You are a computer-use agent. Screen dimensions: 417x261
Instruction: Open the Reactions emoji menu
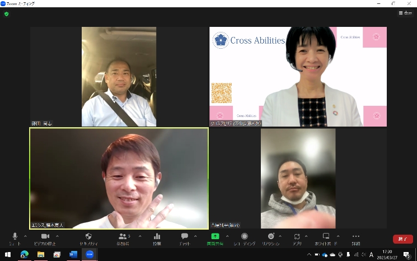271,237
